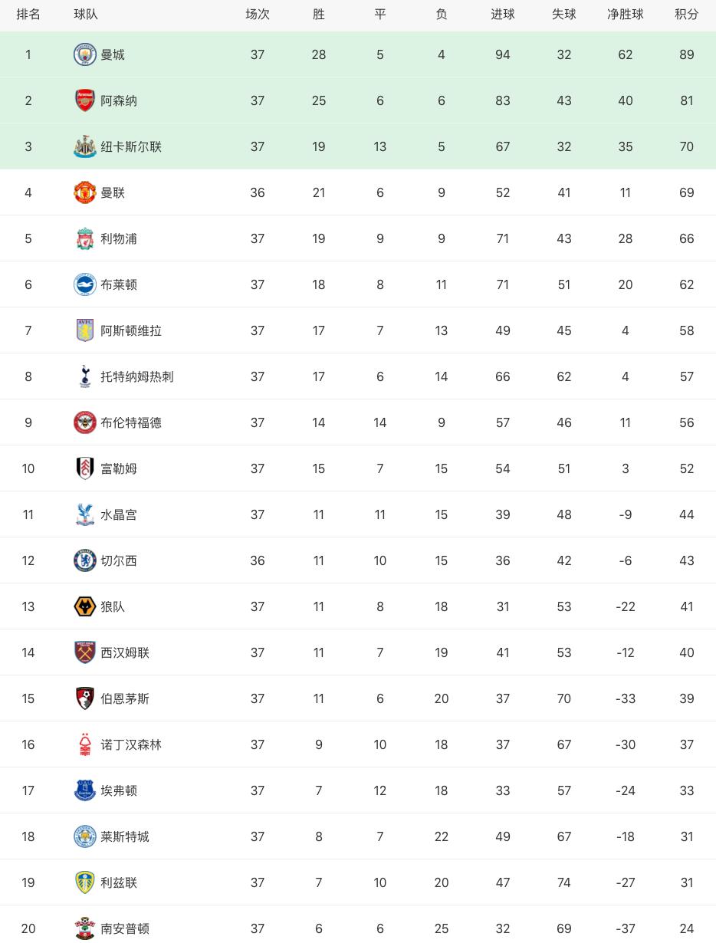Open the 诺丁汉森林 team page

tap(131, 744)
